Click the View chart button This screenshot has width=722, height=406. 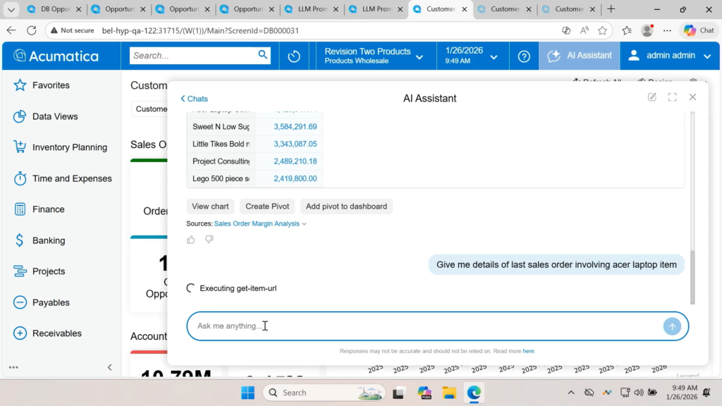tap(210, 207)
